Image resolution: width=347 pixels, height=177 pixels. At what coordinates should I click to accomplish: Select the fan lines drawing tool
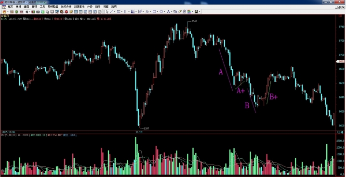(x=133, y=12)
